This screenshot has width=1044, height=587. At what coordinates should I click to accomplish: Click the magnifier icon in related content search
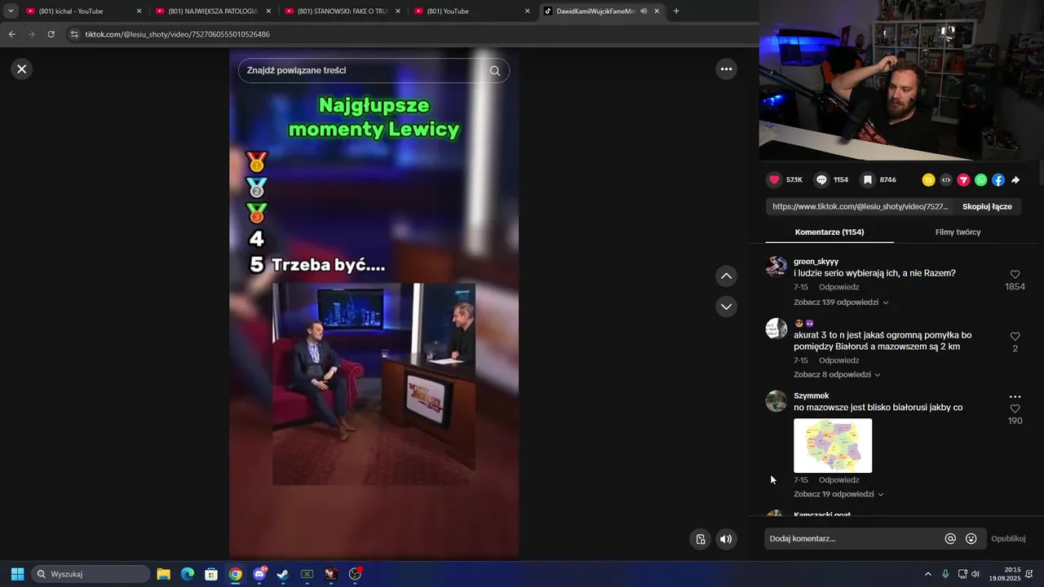494,71
